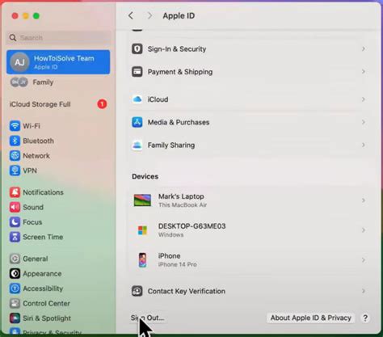Select the iCloud cloud icon

click(x=137, y=99)
